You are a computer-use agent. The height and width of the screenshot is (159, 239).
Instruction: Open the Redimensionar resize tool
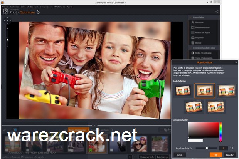[200, 28]
